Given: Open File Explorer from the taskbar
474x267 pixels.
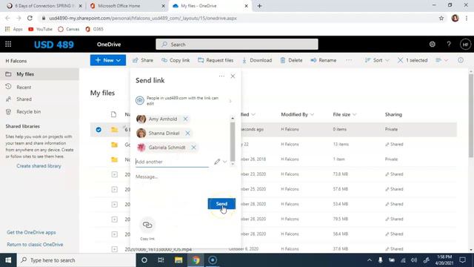Looking at the screenshot, I should (x=178, y=260).
